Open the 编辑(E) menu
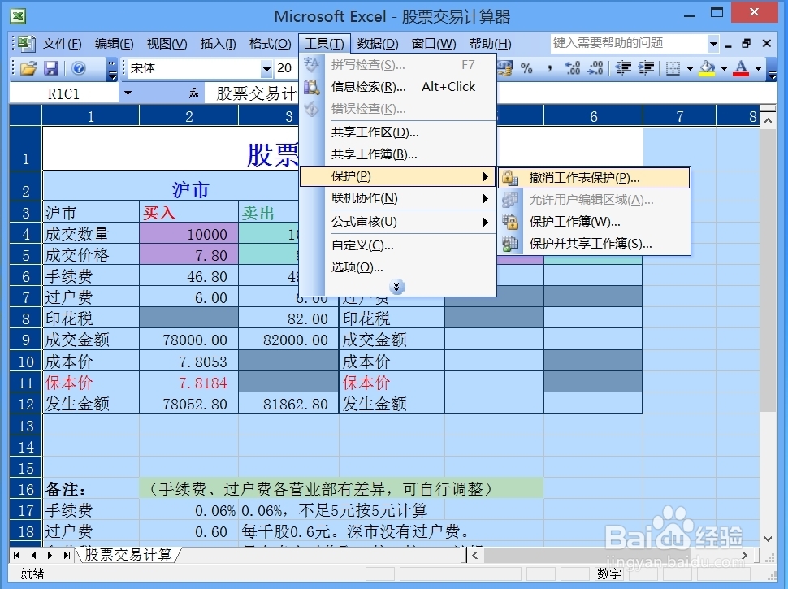The height and width of the screenshot is (589, 788). click(x=114, y=44)
